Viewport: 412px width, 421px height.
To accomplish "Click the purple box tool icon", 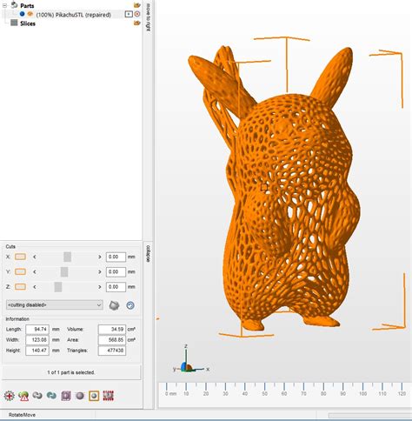I will [x=66, y=396].
